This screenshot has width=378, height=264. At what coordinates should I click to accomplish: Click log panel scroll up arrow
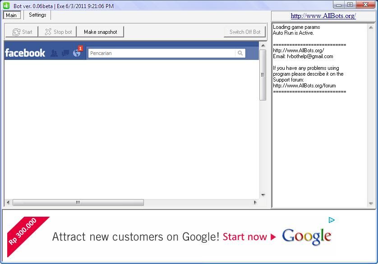[x=371, y=27]
